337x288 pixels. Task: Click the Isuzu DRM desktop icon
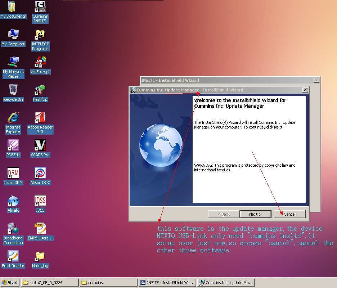tap(13, 173)
